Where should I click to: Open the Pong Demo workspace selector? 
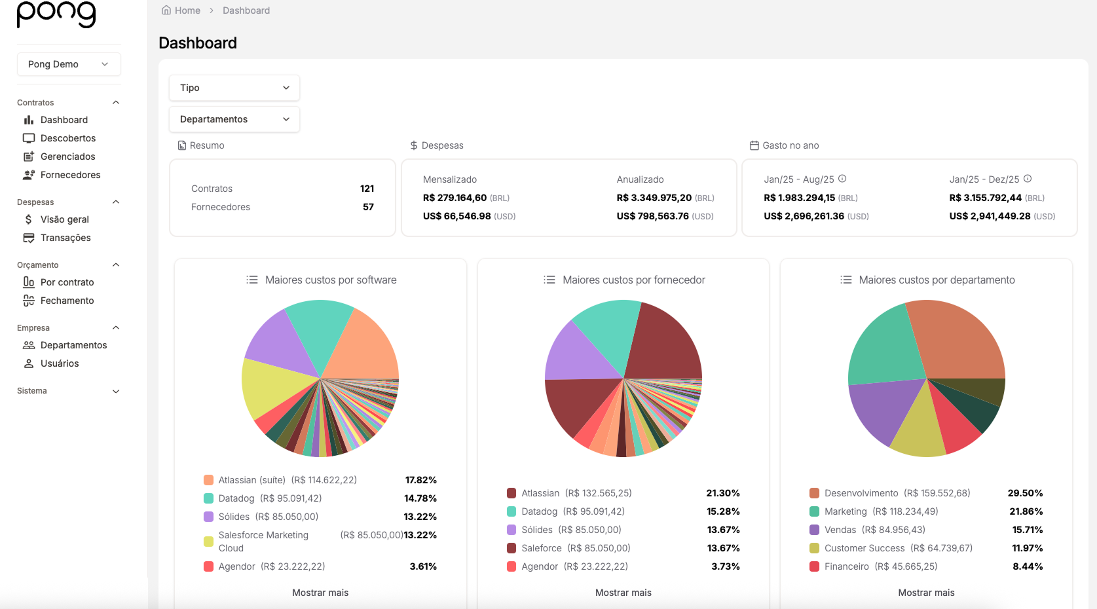click(69, 64)
